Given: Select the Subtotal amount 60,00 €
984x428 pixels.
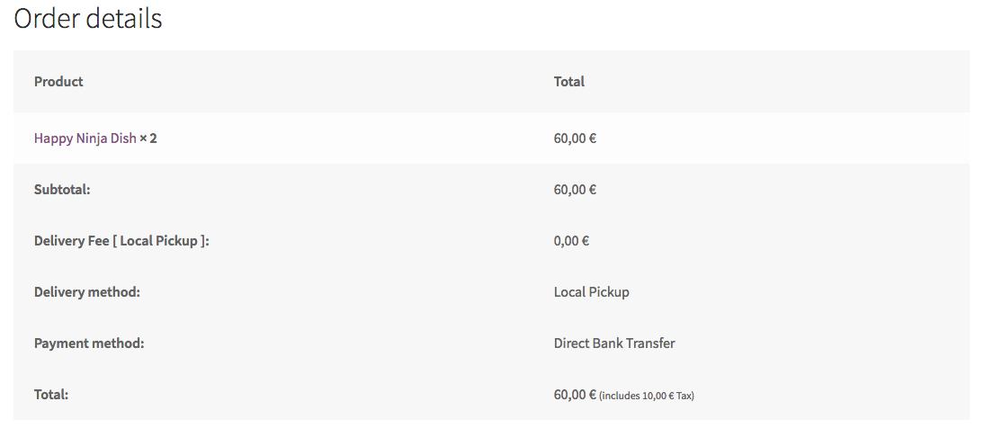Looking at the screenshot, I should click(575, 190).
